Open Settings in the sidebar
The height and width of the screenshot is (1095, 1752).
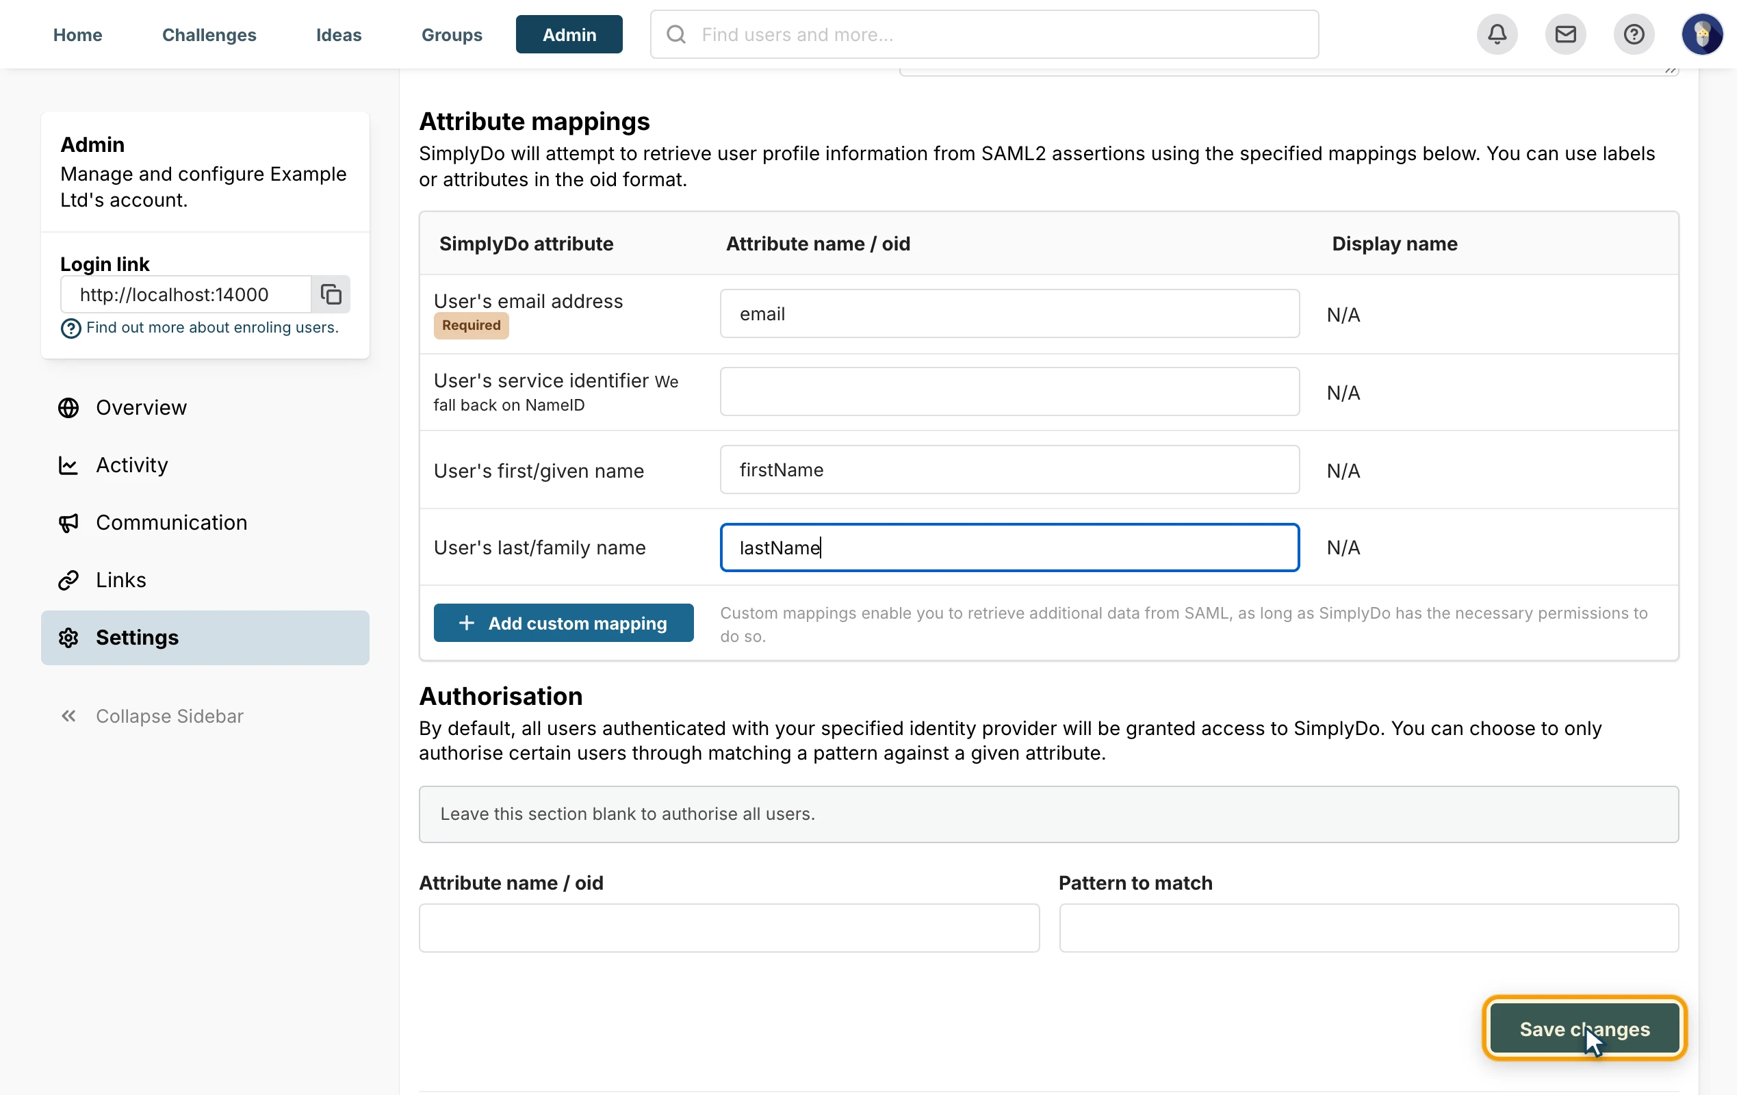205,637
